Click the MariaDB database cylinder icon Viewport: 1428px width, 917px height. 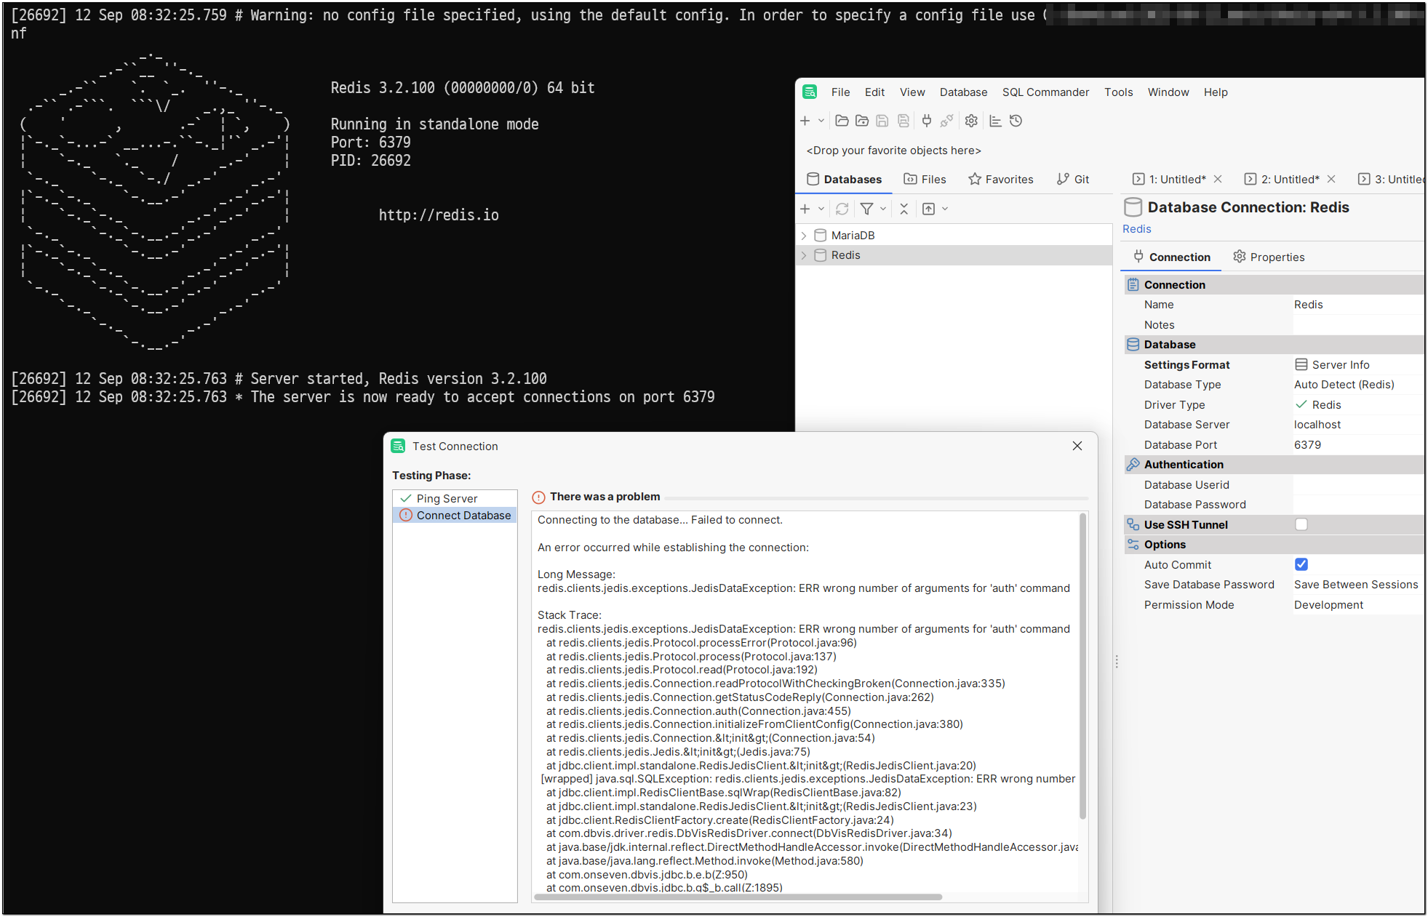tap(821, 235)
